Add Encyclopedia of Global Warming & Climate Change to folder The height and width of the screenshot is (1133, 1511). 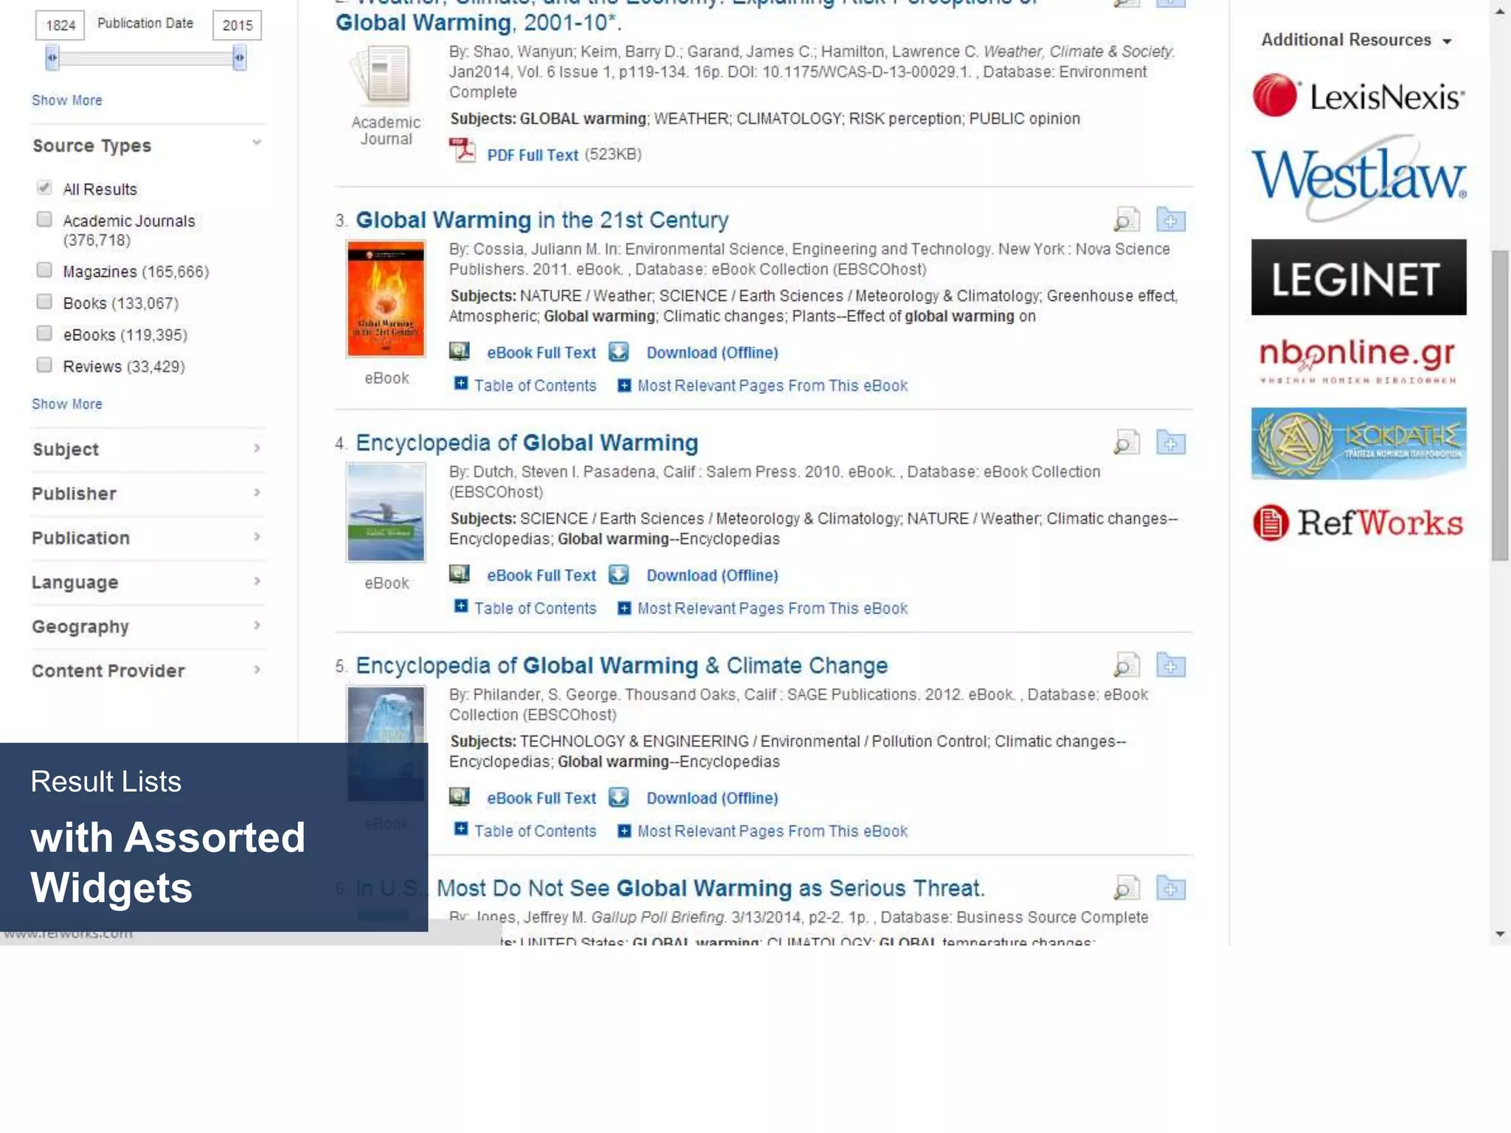tap(1170, 665)
